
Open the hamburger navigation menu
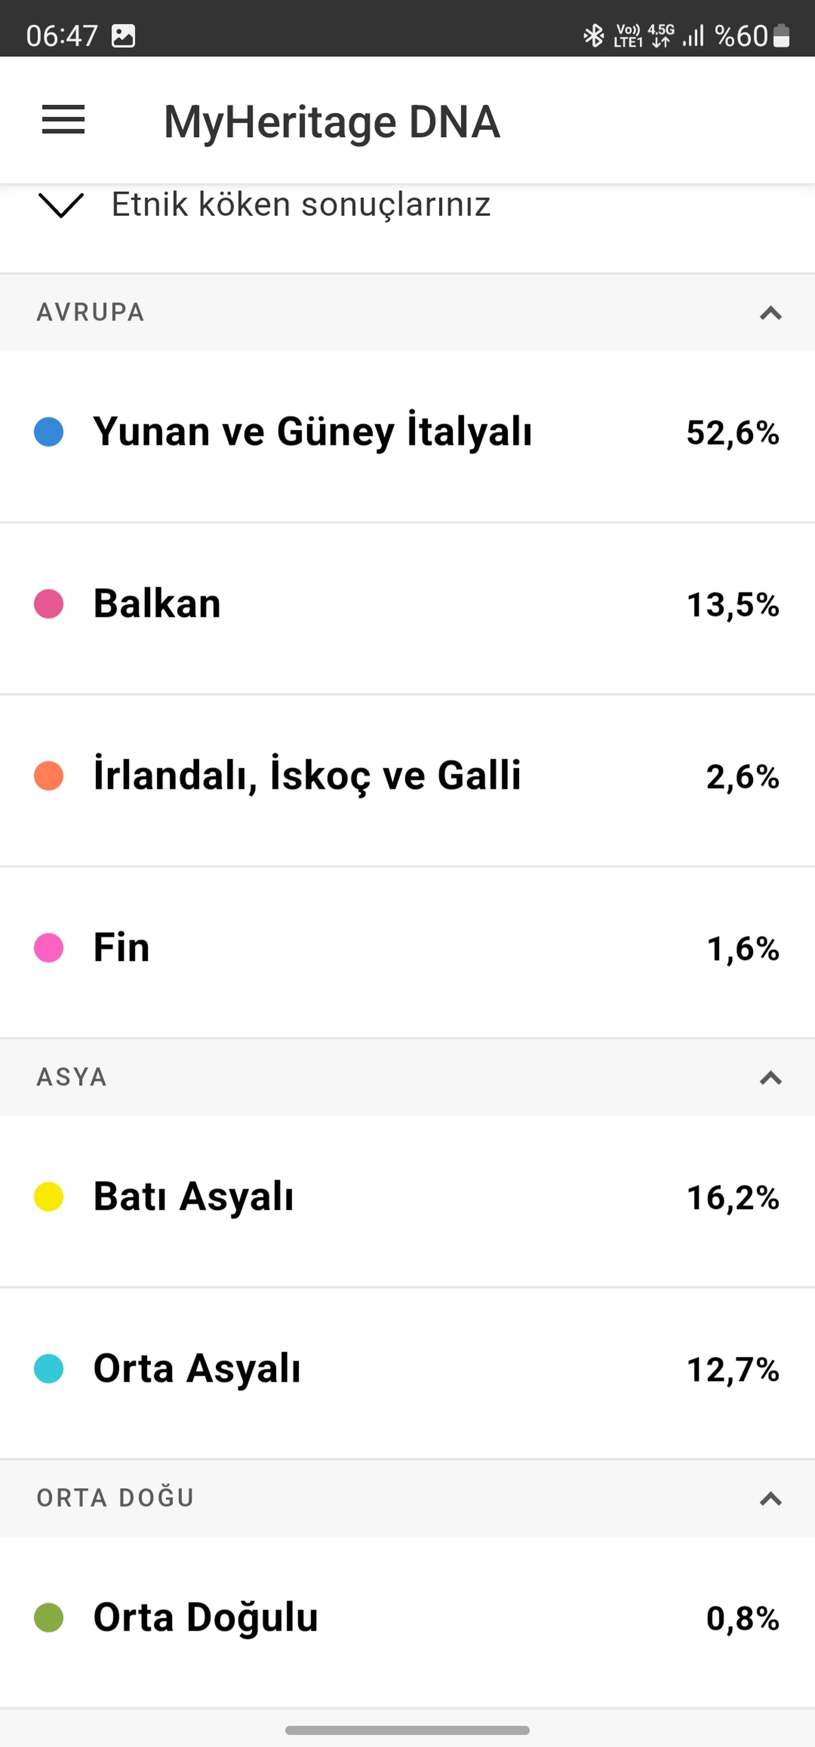tap(63, 120)
